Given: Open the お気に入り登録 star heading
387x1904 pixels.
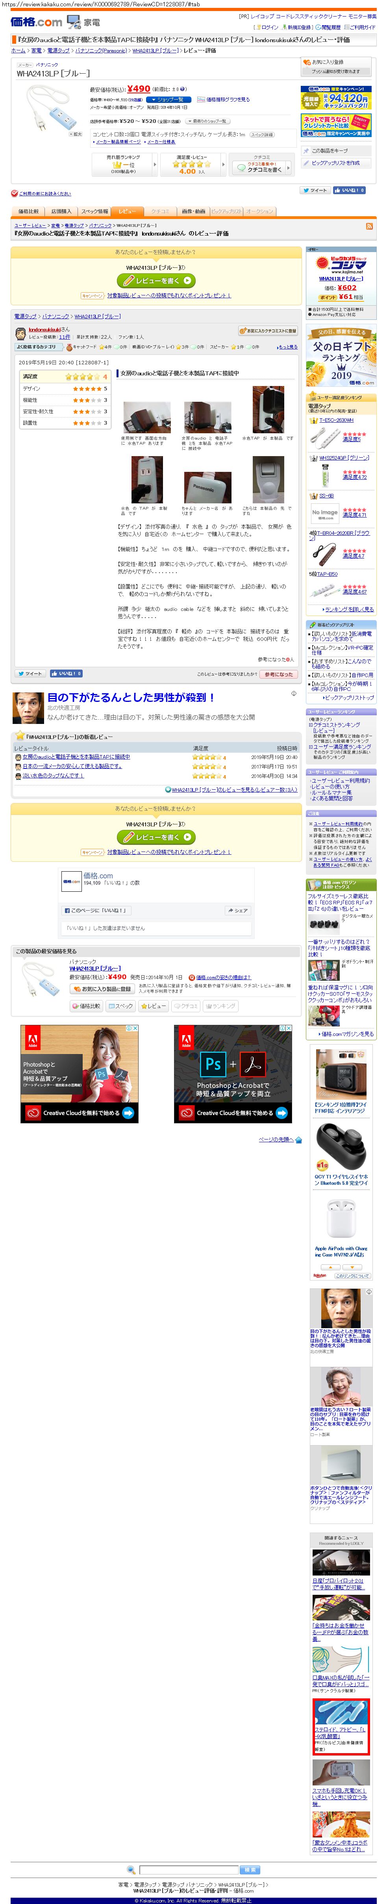Looking at the screenshot, I should point(322,62).
